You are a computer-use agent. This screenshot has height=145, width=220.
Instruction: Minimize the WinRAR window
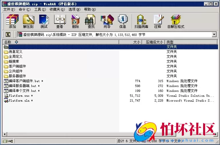(206, 4)
